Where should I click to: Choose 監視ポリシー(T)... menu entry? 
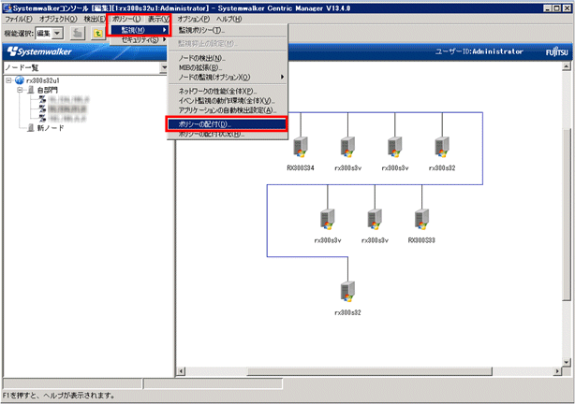click(x=228, y=31)
